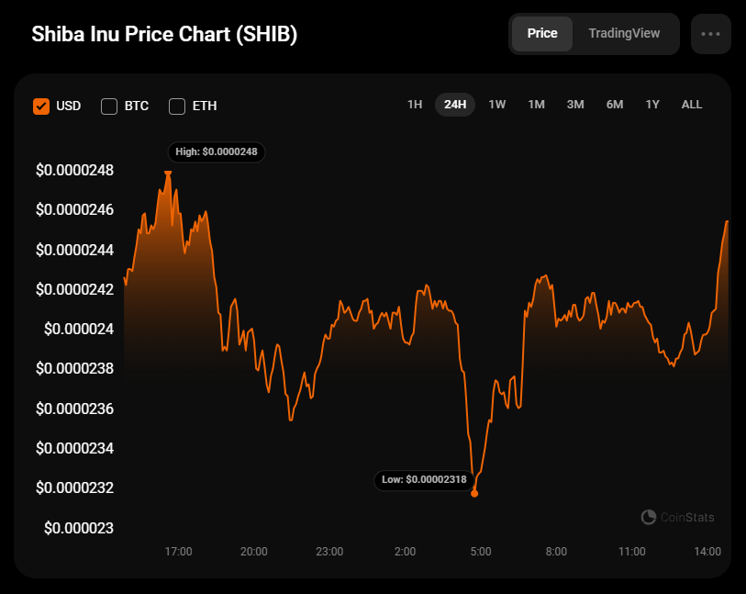Enable the BTC currency checkbox
This screenshot has height=594, width=746.
click(x=109, y=106)
